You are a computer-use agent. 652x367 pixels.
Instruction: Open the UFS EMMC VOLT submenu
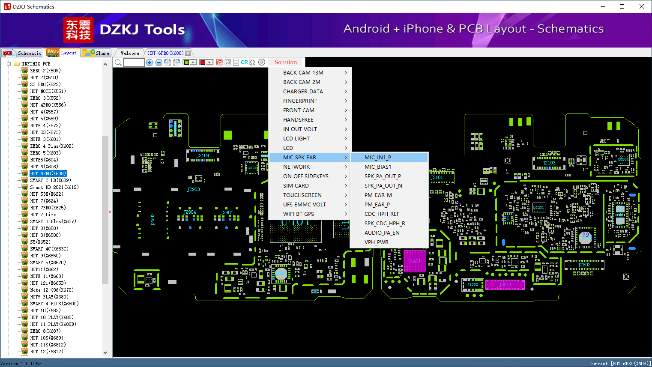tap(310, 205)
